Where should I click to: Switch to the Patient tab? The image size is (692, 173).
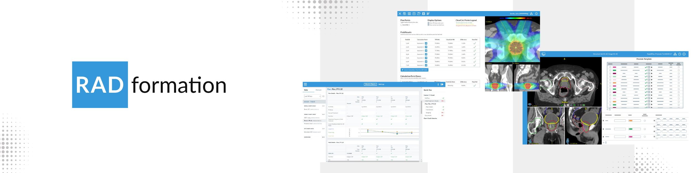319,90
